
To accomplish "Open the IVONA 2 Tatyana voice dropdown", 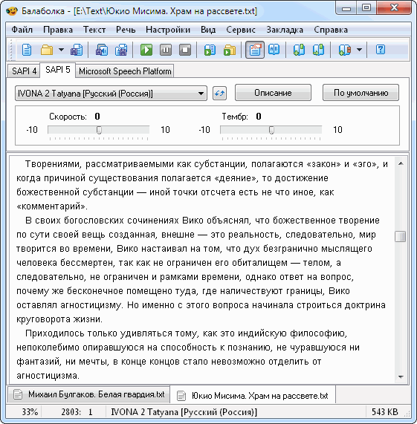I will click(111, 94).
